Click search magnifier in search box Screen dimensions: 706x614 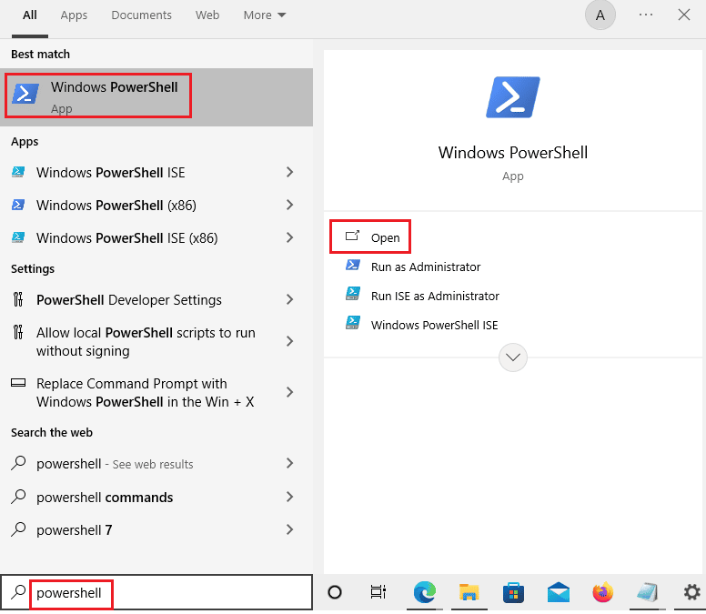pos(17,592)
